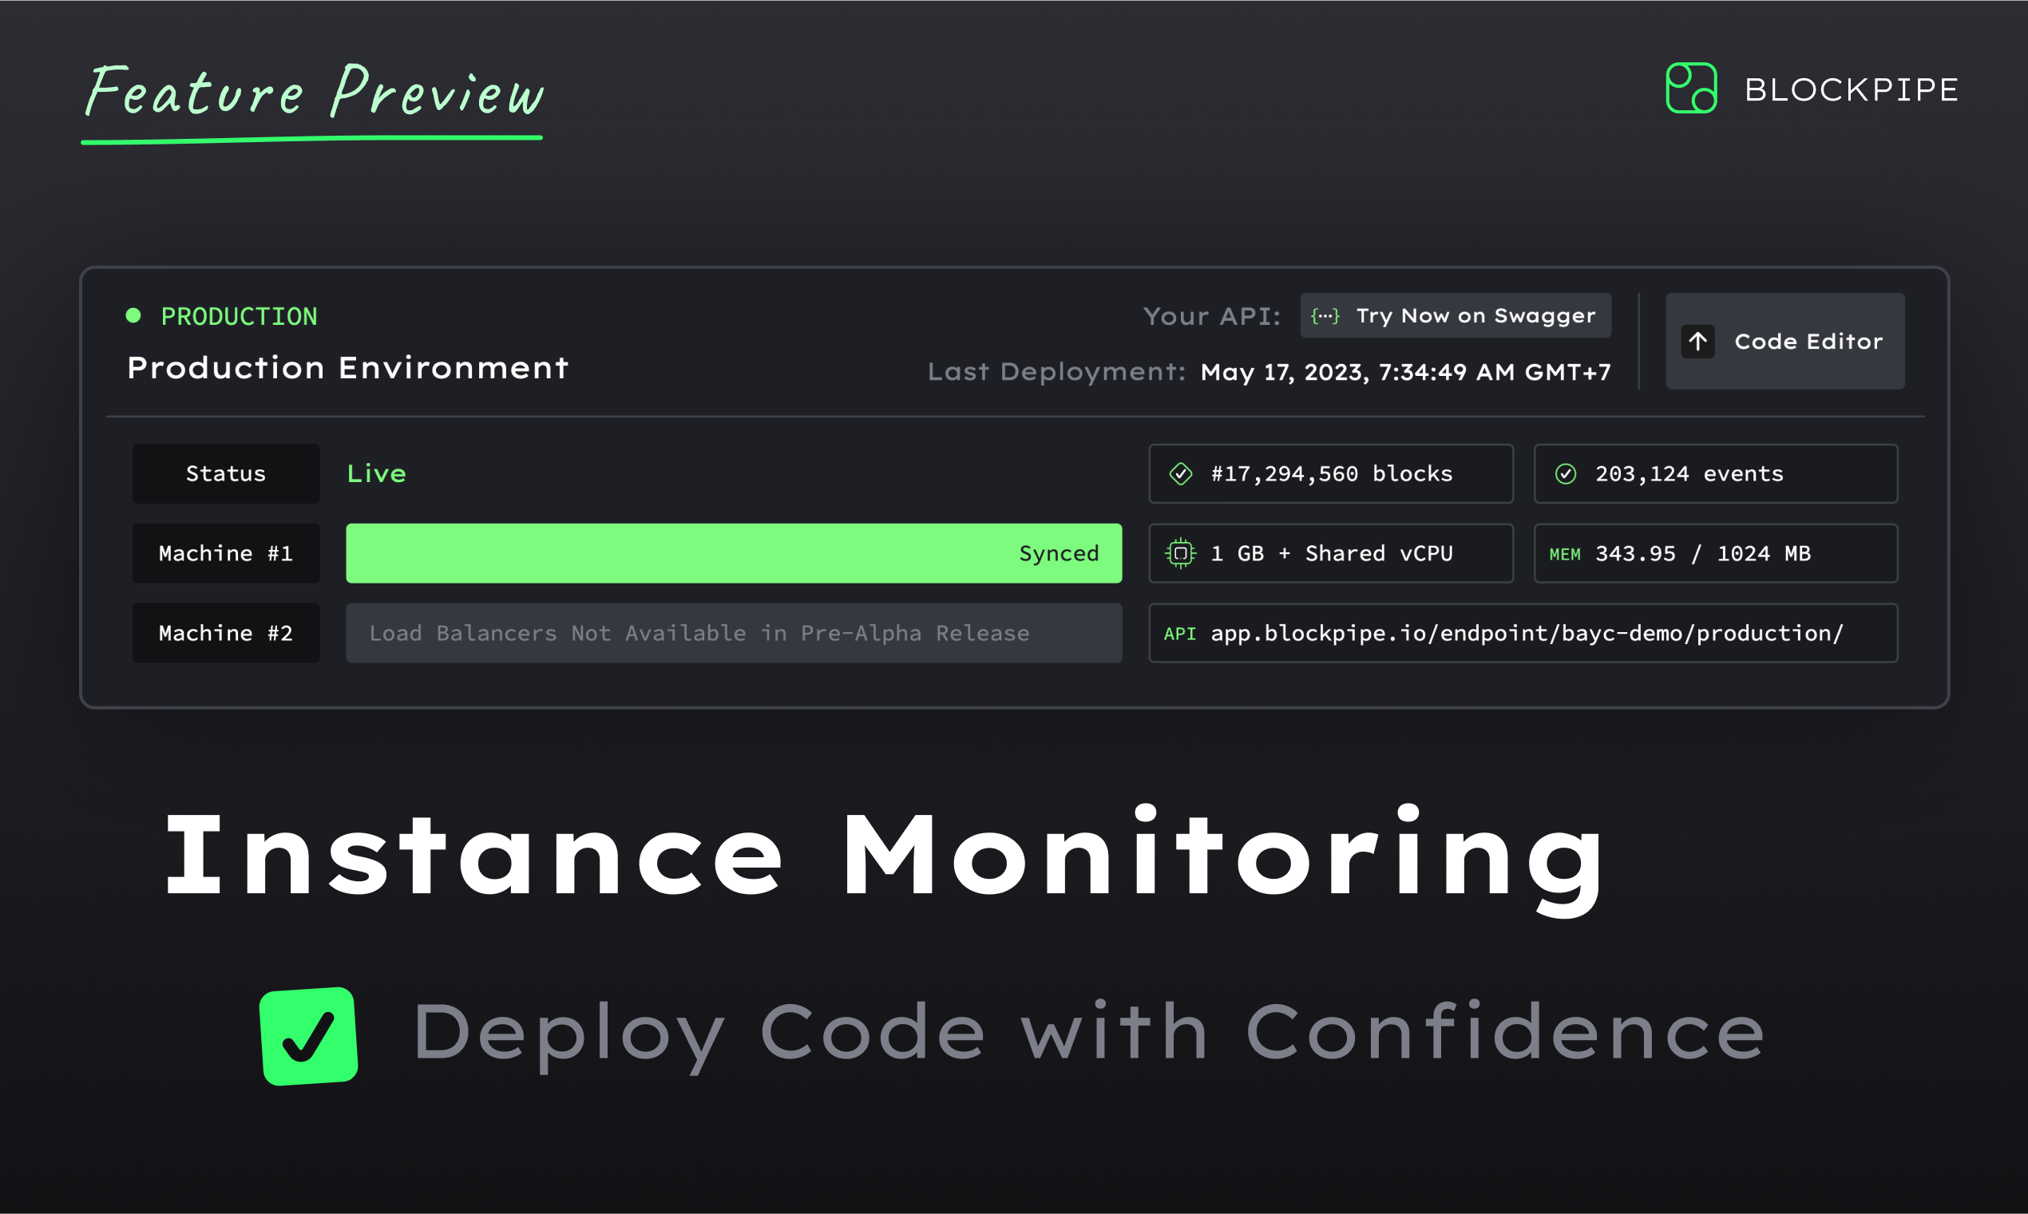Screen dimensions: 2028x1214
Task: Click the Live status text
Action: pos(376,473)
